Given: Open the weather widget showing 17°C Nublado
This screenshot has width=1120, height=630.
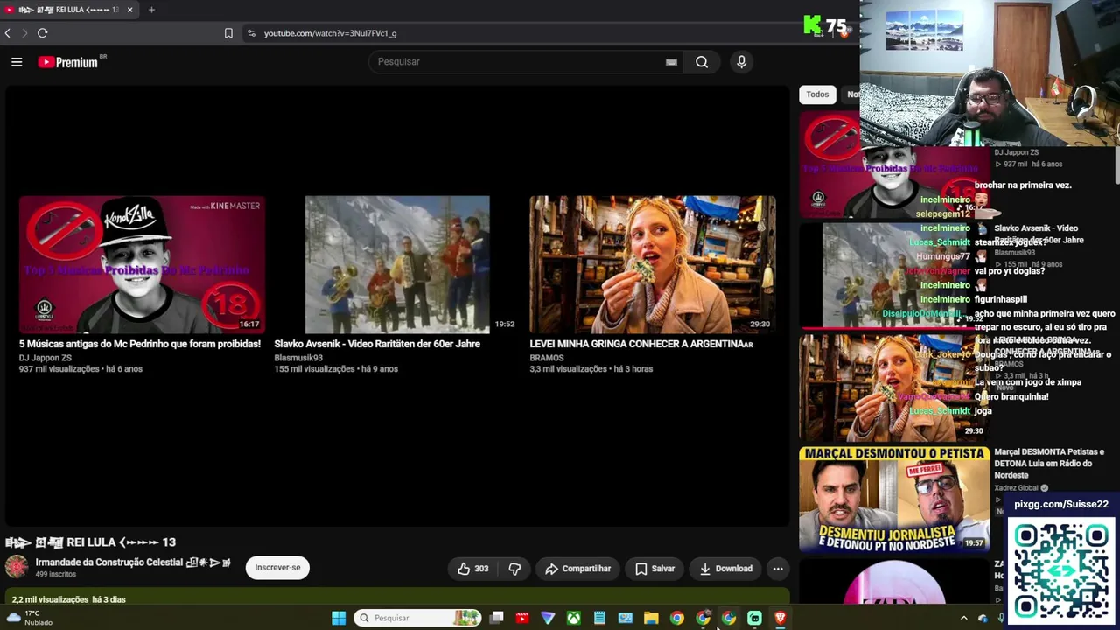Looking at the screenshot, I should click(29, 619).
